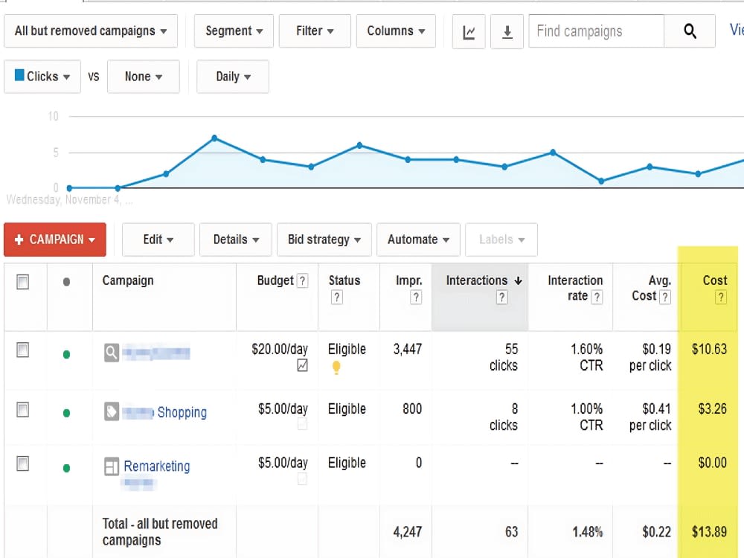Image resolution: width=744 pixels, height=558 pixels.
Task: Open Cost column help icon
Action: click(720, 298)
